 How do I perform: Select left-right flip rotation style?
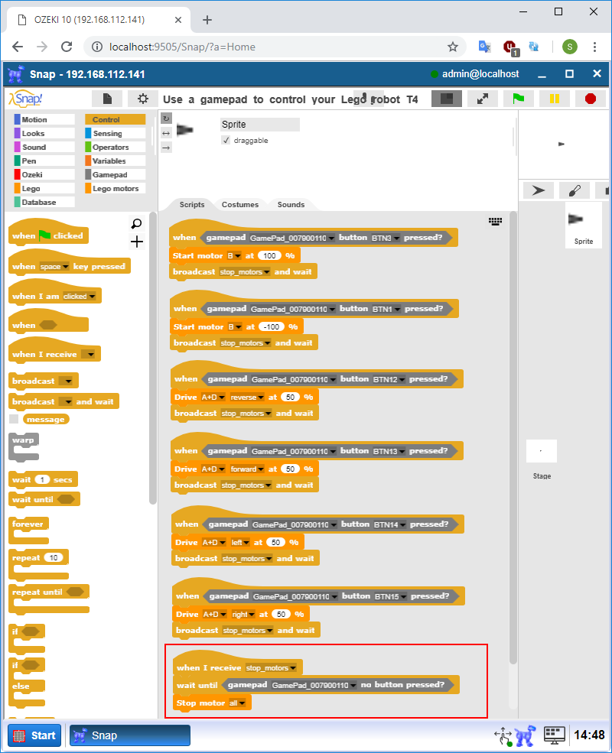[x=166, y=133]
